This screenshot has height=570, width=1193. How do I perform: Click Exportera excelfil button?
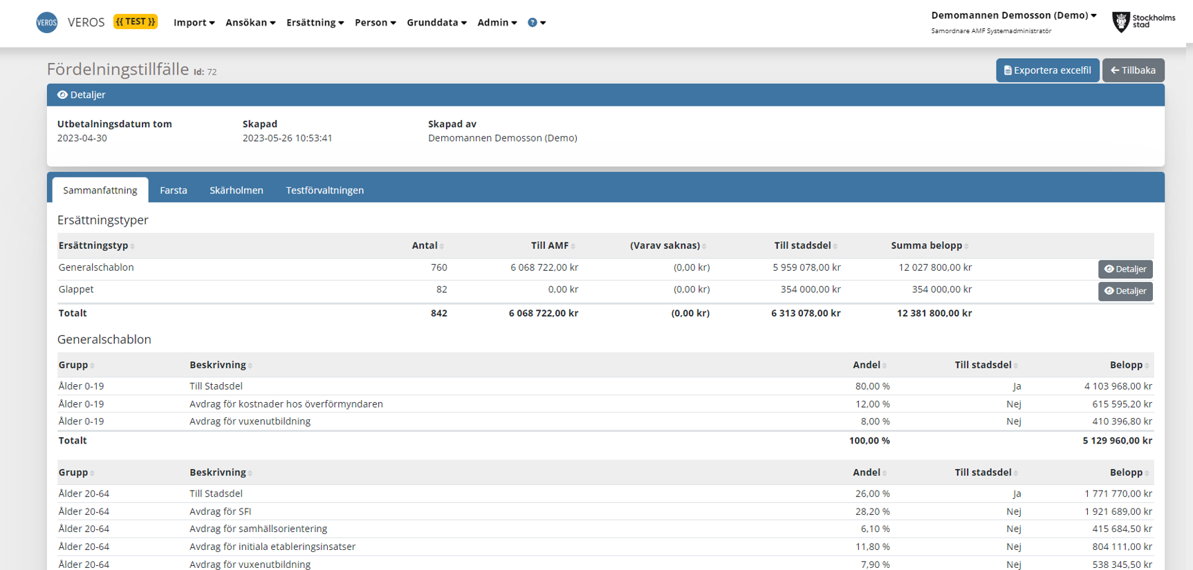coord(1047,70)
